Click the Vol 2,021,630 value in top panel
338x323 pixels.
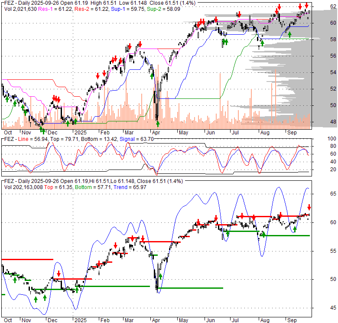(x=20, y=9)
